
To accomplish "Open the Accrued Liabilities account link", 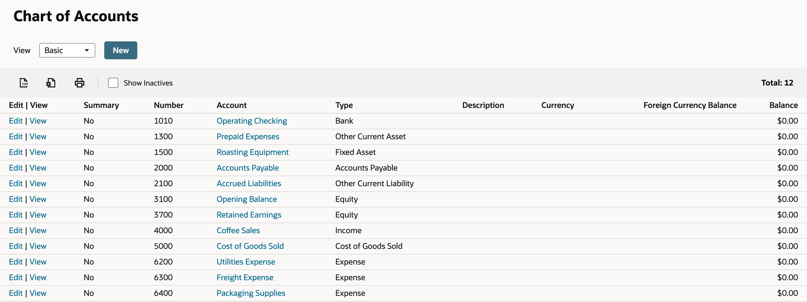I will 249,183.
